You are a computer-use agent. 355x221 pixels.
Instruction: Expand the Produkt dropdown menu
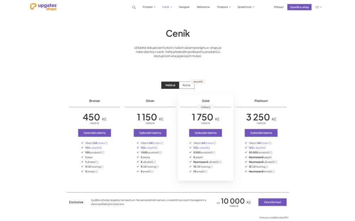(x=149, y=7)
